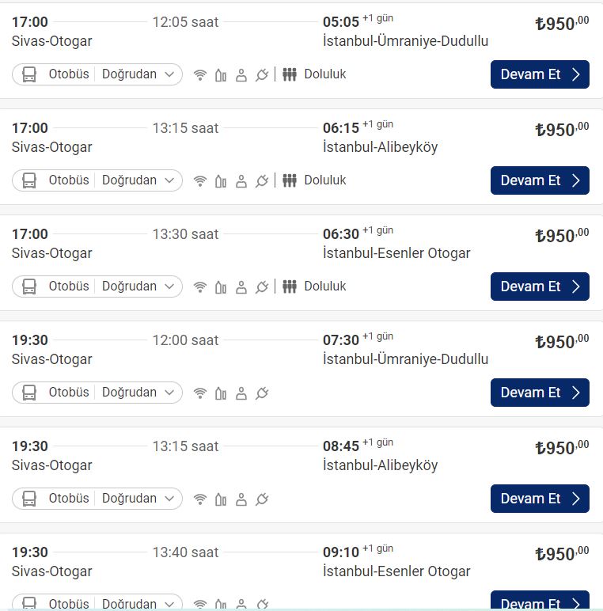This screenshot has height=611, width=603.
Task: Expand Doğrudan dropdown on 07:30 Ümraniye-Dudullu trip
Action: pyautogui.click(x=138, y=393)
